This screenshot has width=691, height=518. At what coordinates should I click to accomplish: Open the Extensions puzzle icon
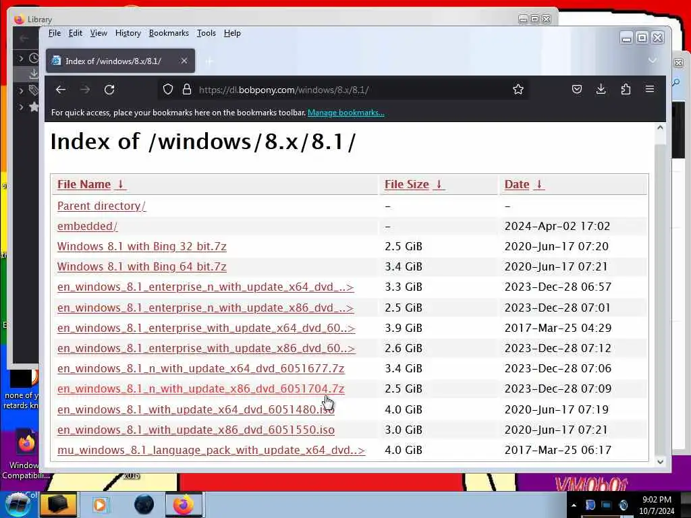[x=626, y=90]
